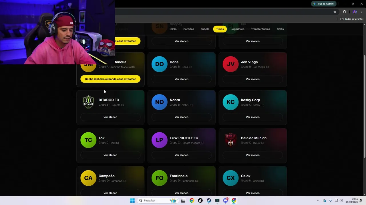Click the text "Grupo C · Renato Vicente (C)"

(x=187, y=143)
